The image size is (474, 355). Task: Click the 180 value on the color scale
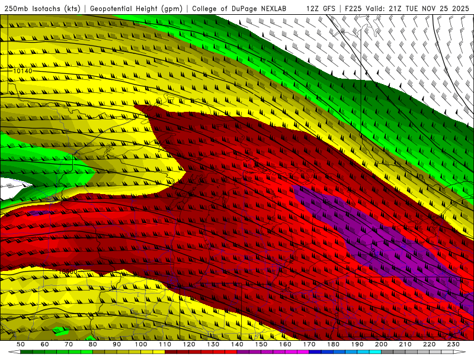pyautogui.click(x=333, y=344)
